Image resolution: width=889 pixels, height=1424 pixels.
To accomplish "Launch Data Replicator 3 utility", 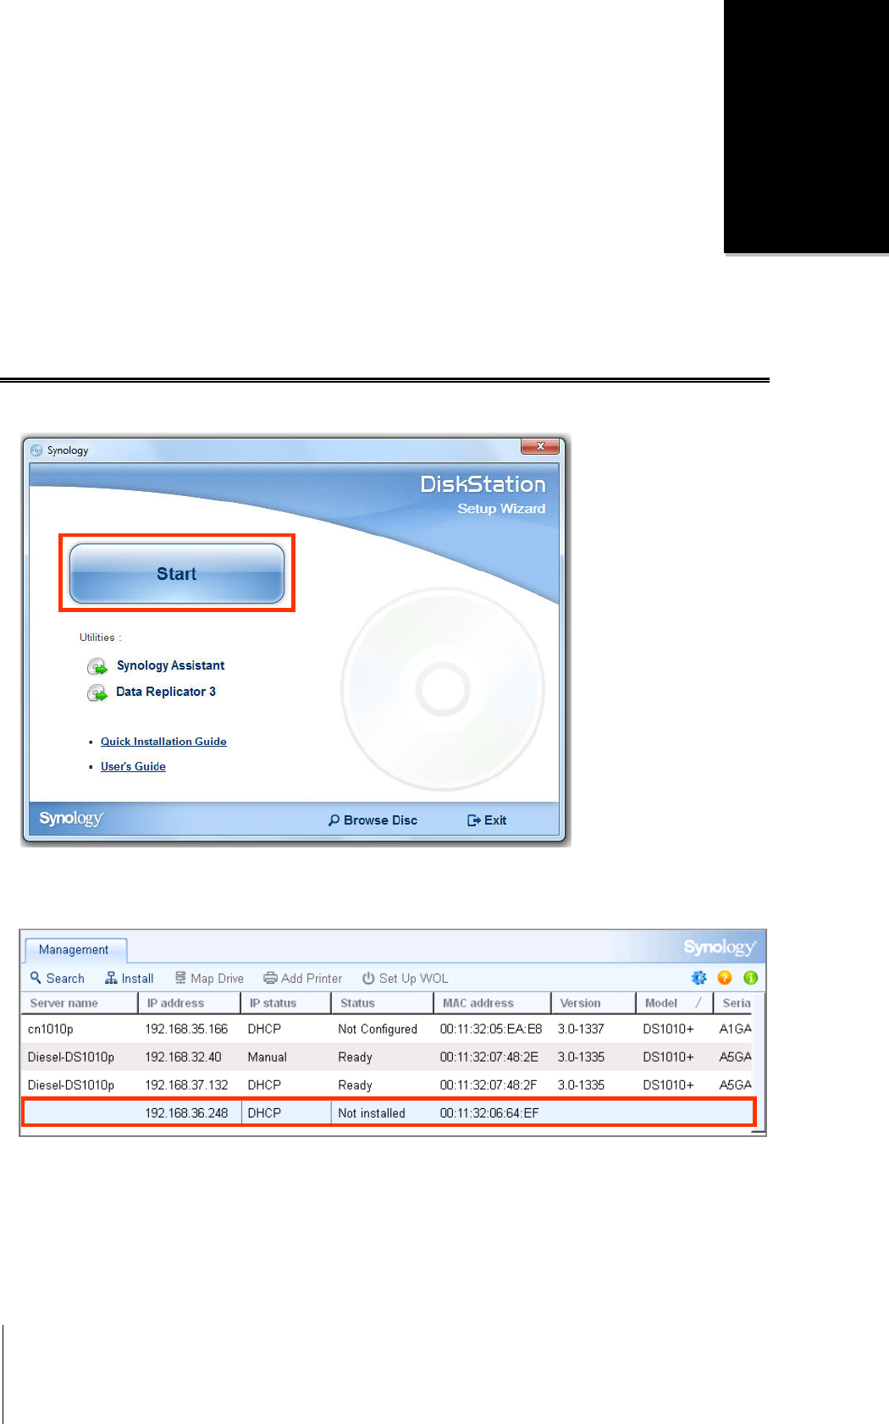I will click(152, 692).
